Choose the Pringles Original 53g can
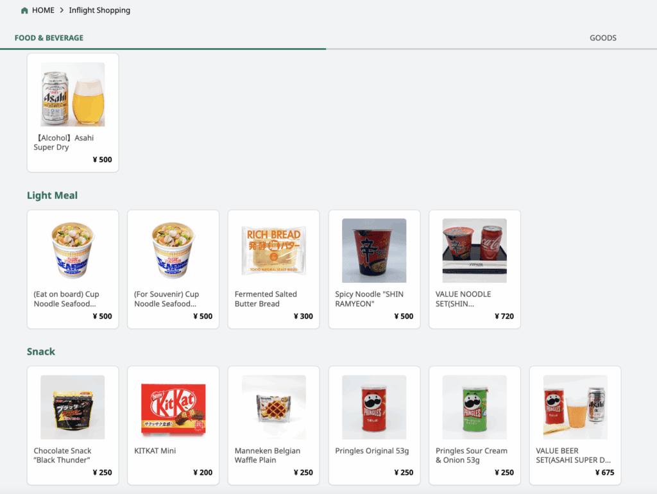 coord(374,407)
